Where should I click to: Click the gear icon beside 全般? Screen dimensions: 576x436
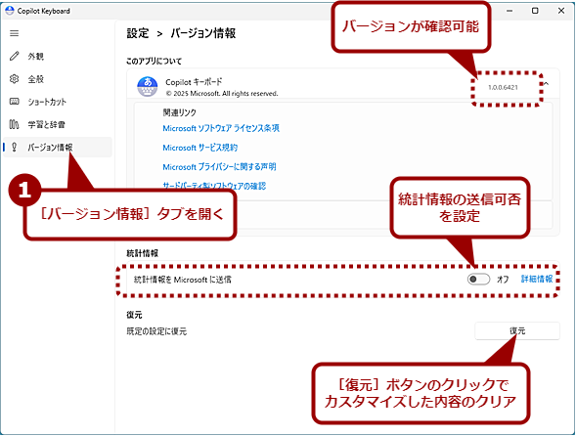pos(14,78)
